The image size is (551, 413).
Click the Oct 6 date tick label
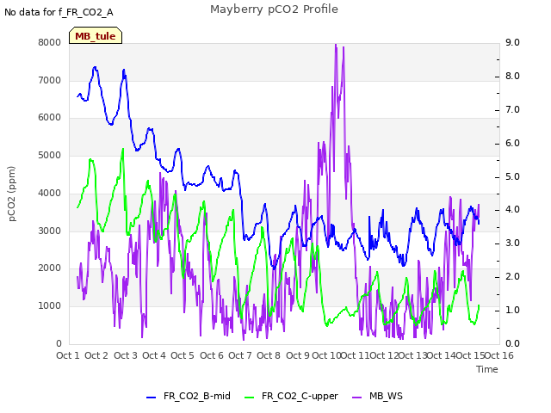[212, 355]
